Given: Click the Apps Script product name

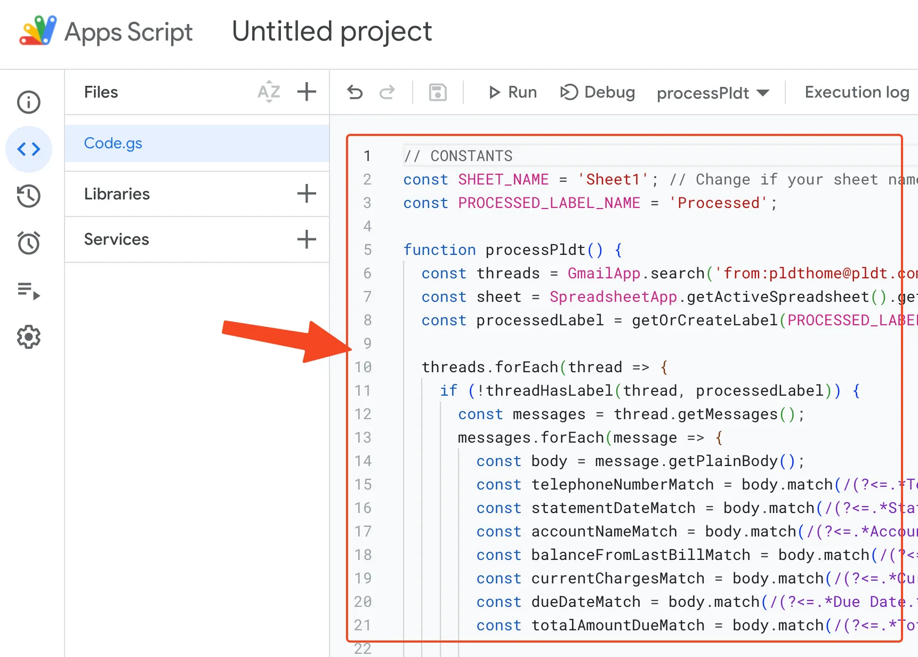Looking at the screenshot, I should pyautogui.click(x=128, y=32).
